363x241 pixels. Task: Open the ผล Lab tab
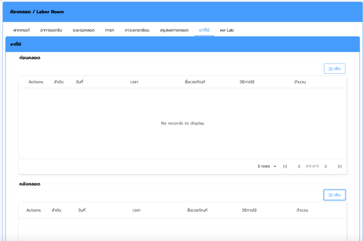click(227, 30)
